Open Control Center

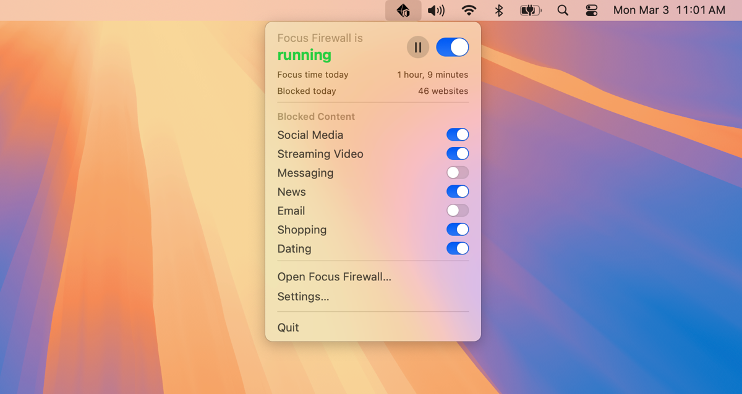591,10
